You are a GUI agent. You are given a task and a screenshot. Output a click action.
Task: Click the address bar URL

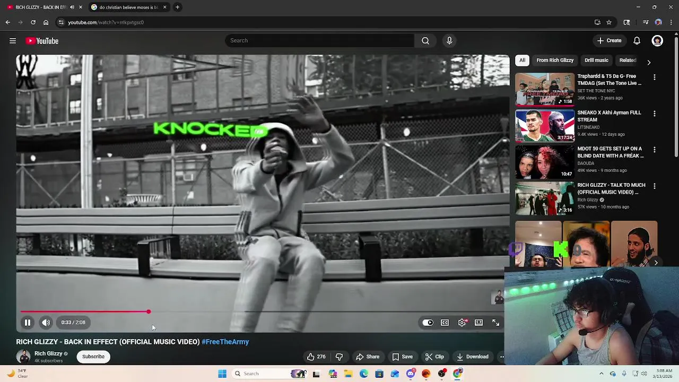pyautogui.click(x=106, y=22)
